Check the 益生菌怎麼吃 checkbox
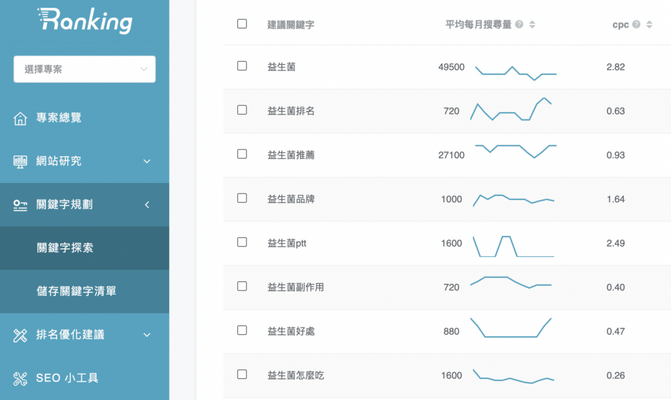Viewport: 671px width, 400px height. [242, 374]
